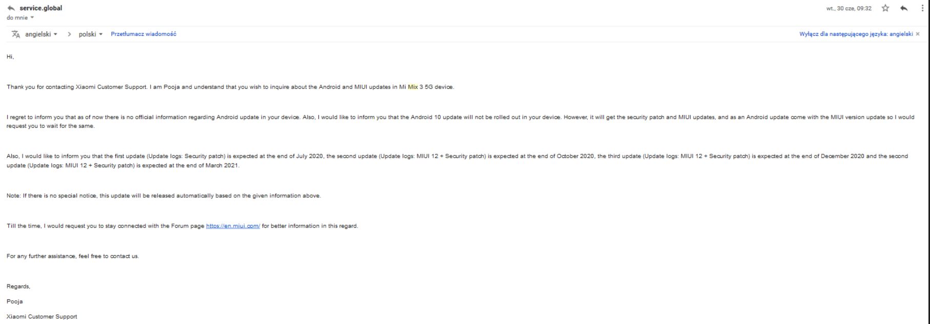Click the translate icon beside angielski

tap(16, 34)
